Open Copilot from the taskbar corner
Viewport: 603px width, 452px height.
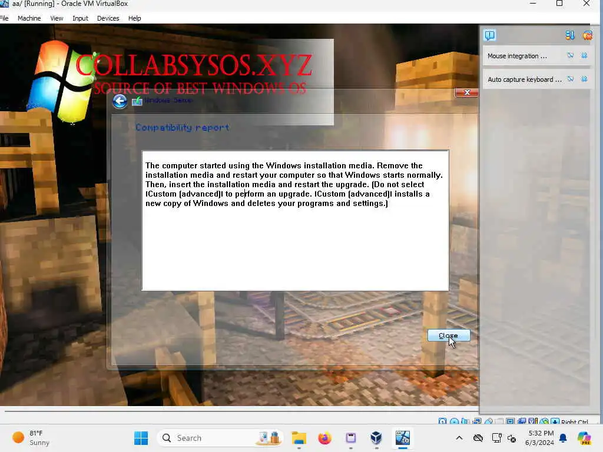pyautogui.click(x=585, y=438)
